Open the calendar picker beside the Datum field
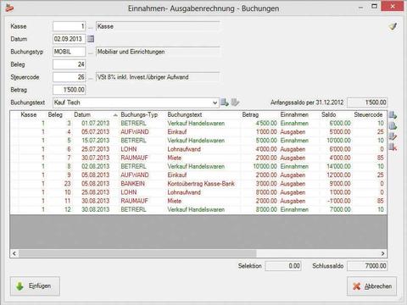Screen dimensions: 407x305 91,39
